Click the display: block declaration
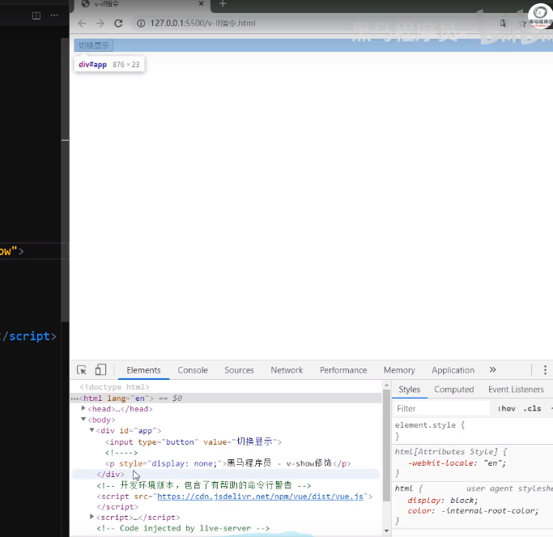 pyautogui.click(x=443, y=501)
